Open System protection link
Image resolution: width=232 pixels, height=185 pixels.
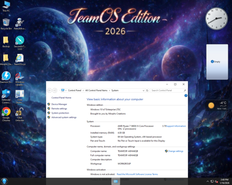coord(60,113)
